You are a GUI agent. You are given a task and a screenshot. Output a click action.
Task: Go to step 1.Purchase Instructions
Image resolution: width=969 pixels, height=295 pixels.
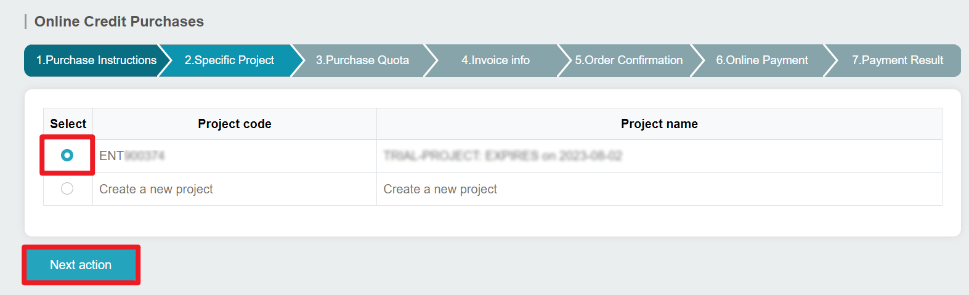click(x=96, y=60)
